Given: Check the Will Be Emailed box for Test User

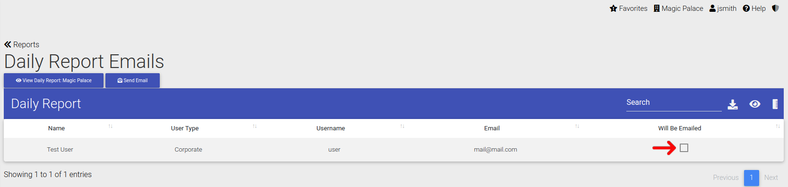Looking at the screenshot, I should point(684,148).
